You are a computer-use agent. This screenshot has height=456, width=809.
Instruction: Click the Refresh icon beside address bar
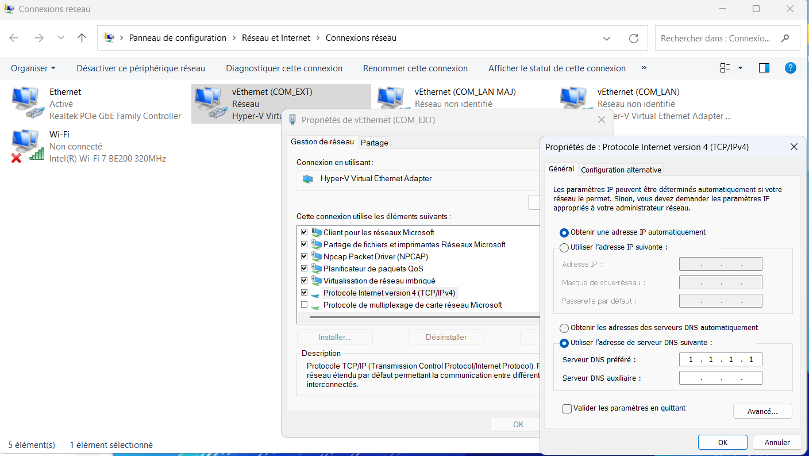[x=634, y=38]
